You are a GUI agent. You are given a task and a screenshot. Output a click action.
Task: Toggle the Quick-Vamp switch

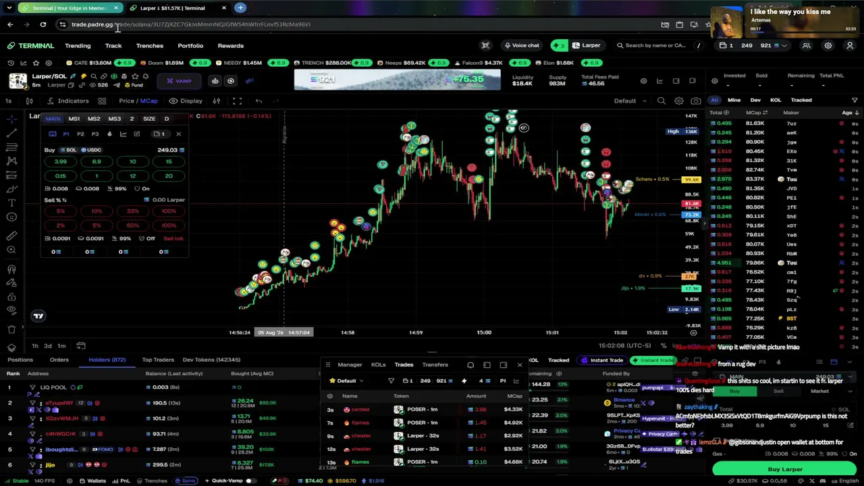click(x=250, y=481)
